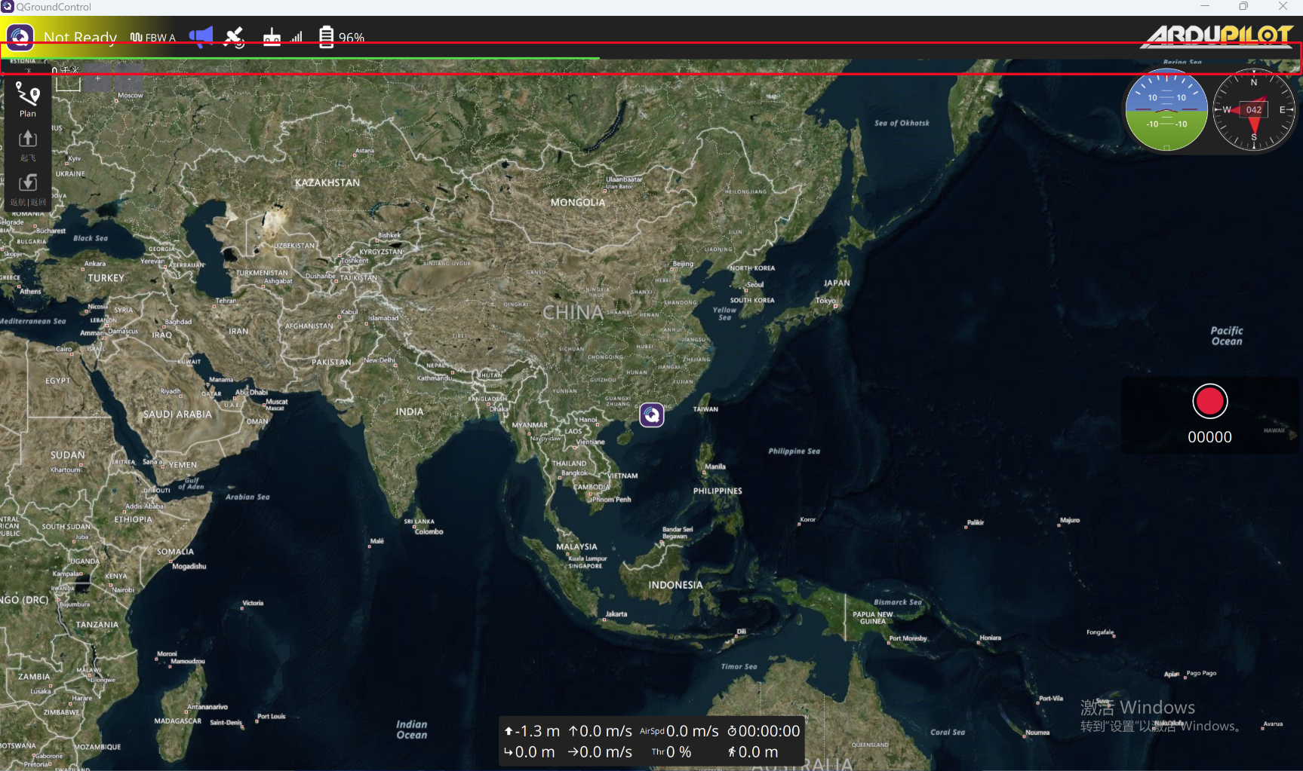Open the QGroundControl application menu icon
Screen dimensions: 1303x771
click(20, 36)
